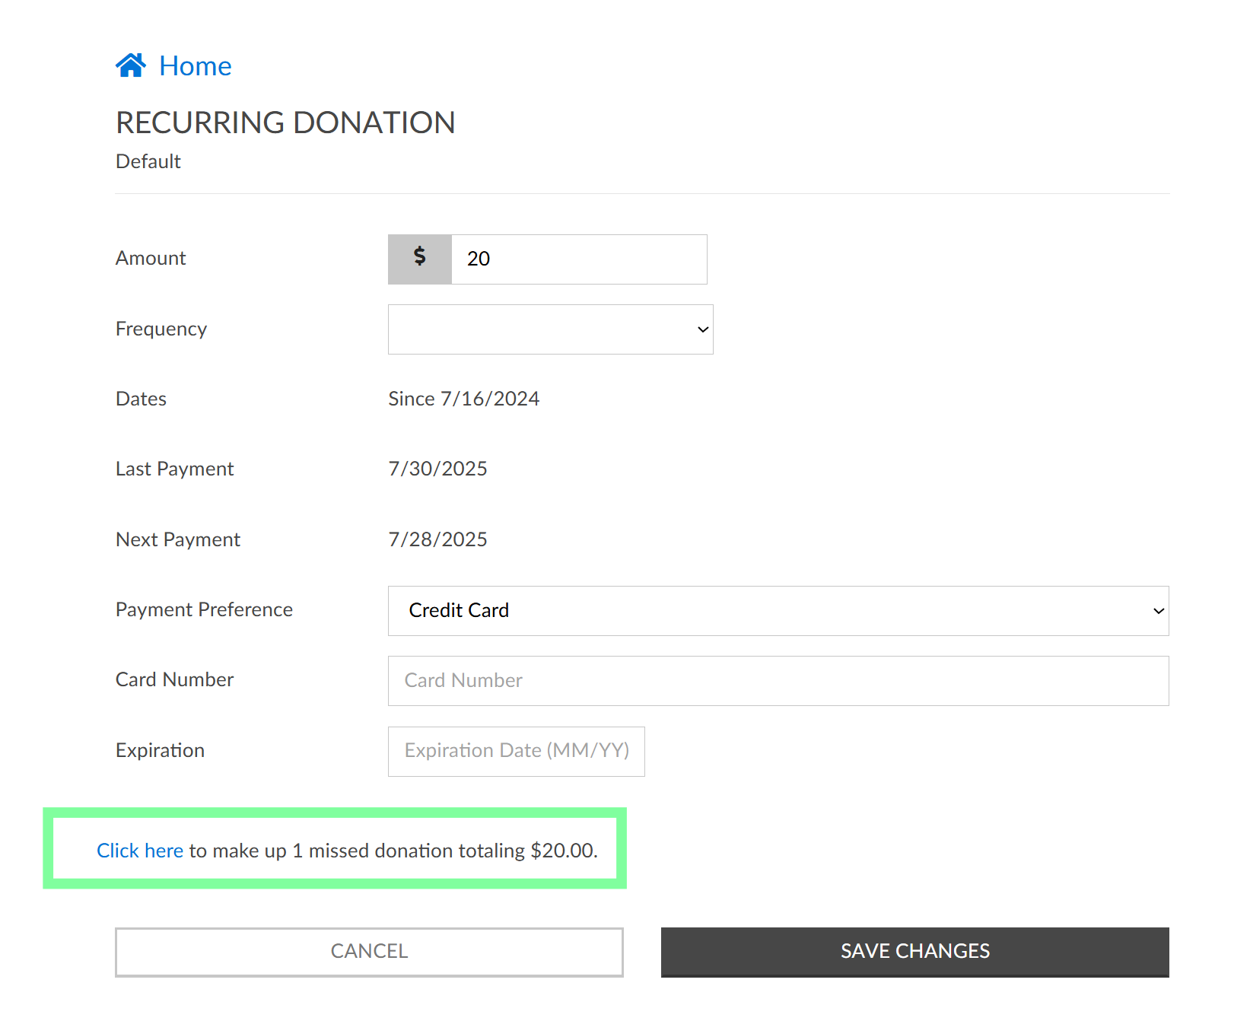The image size is (1250, 1021).
Task: Open the Home link text
Action: click(195, 66)
